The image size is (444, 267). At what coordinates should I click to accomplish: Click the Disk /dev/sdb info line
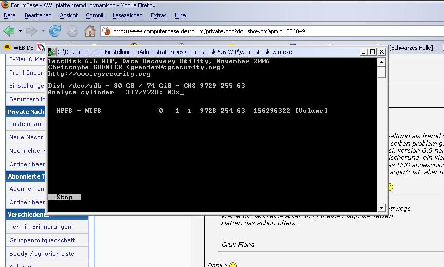point(146,86)
